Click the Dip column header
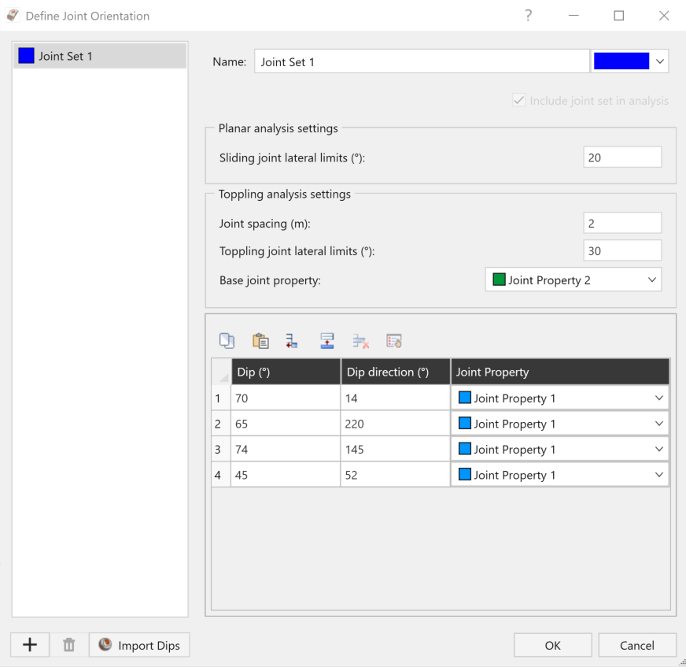The height and width of the screenshot is (667, 686). coord(286,372)
